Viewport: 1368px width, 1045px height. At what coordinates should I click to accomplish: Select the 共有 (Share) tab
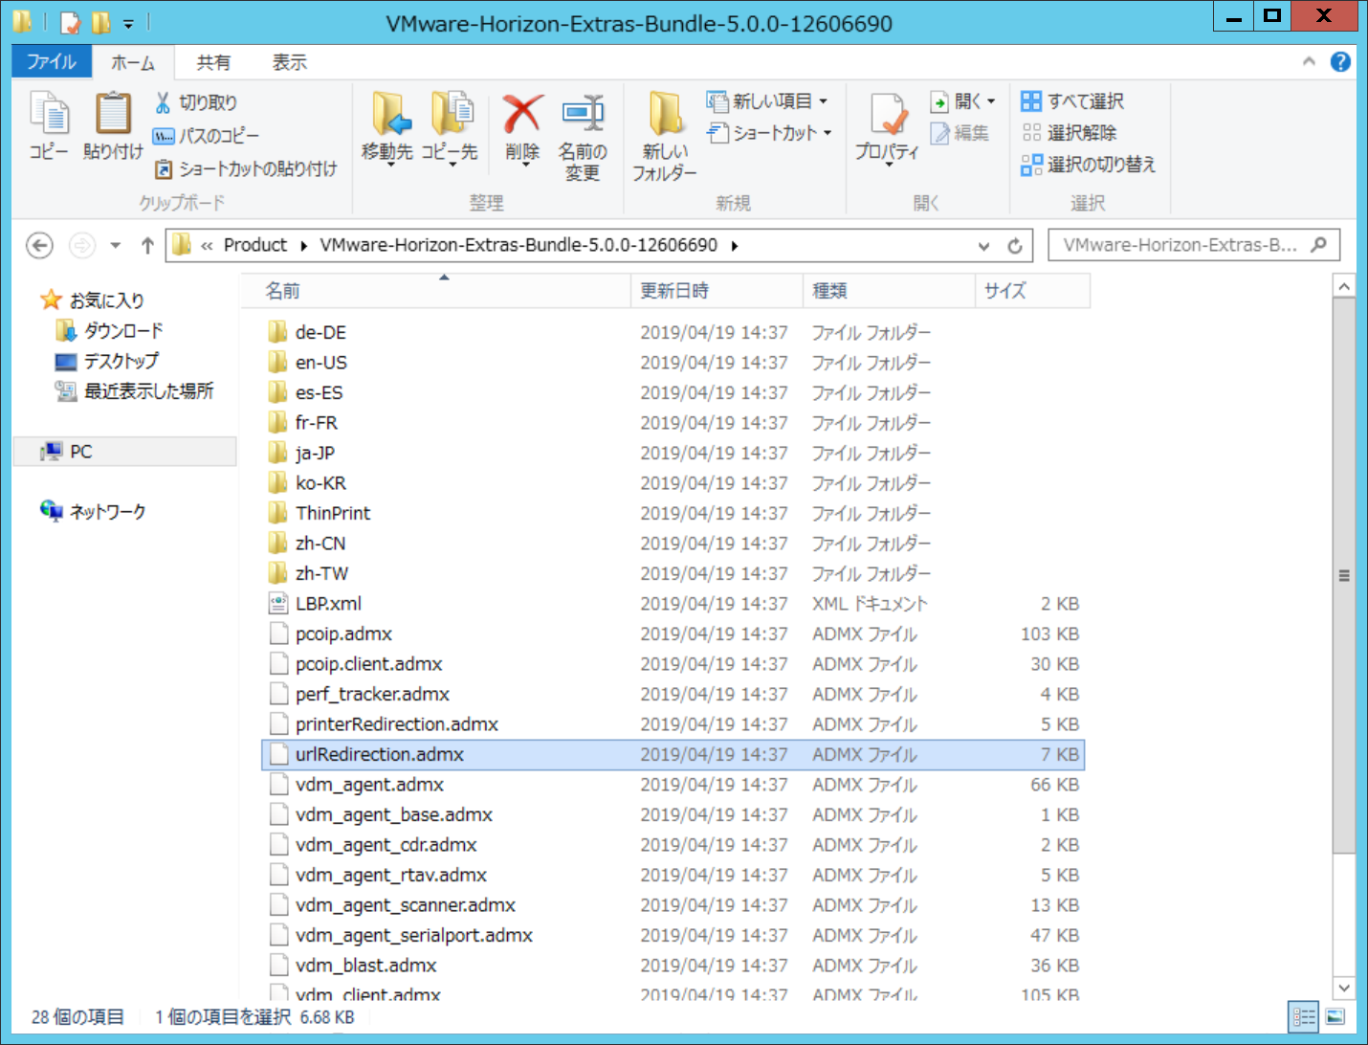click(213, 62)
